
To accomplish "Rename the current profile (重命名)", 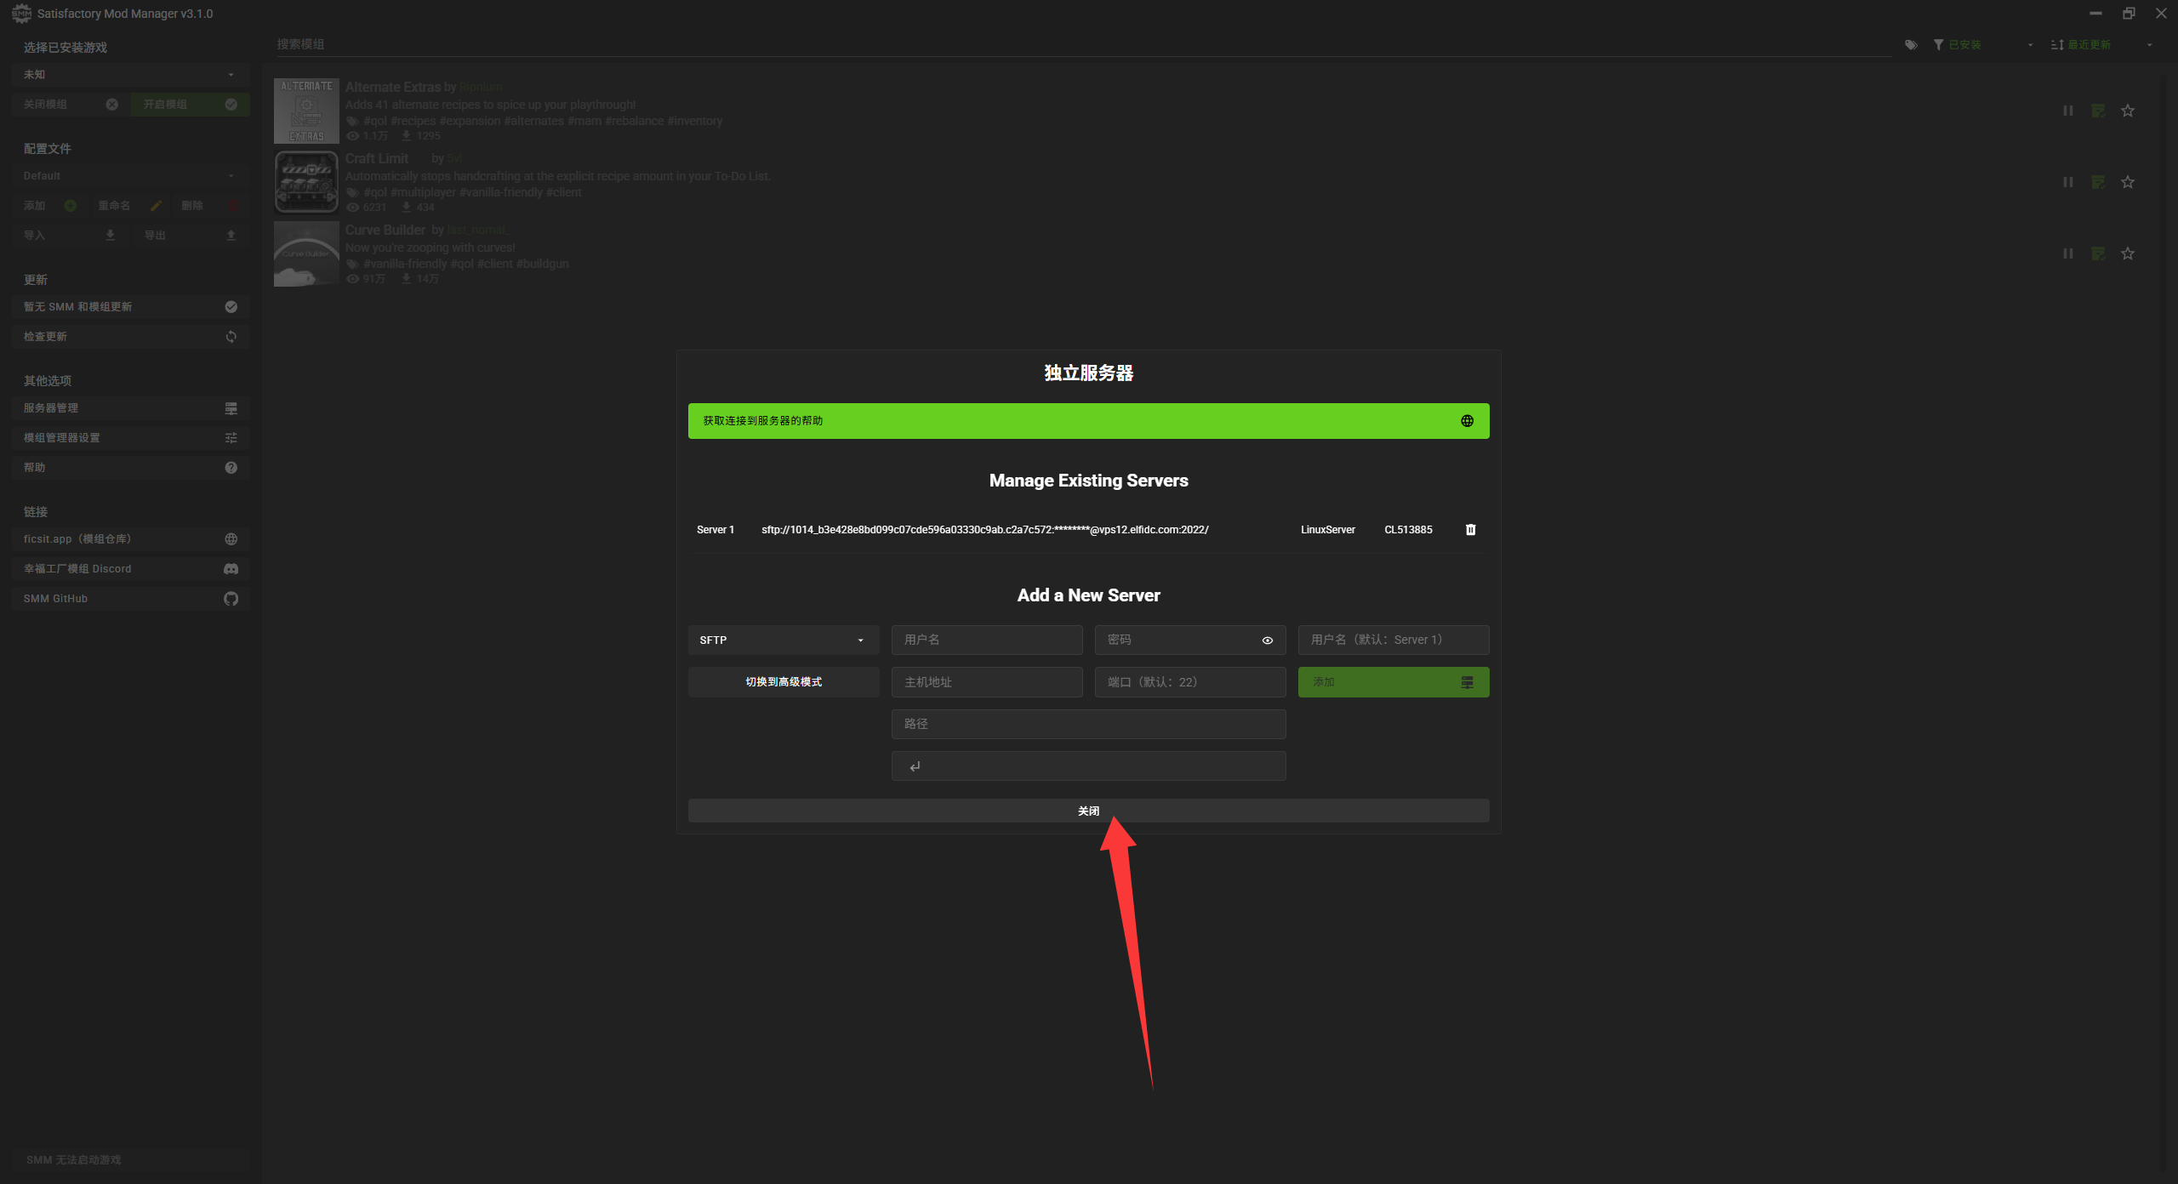I will (130, 206).
